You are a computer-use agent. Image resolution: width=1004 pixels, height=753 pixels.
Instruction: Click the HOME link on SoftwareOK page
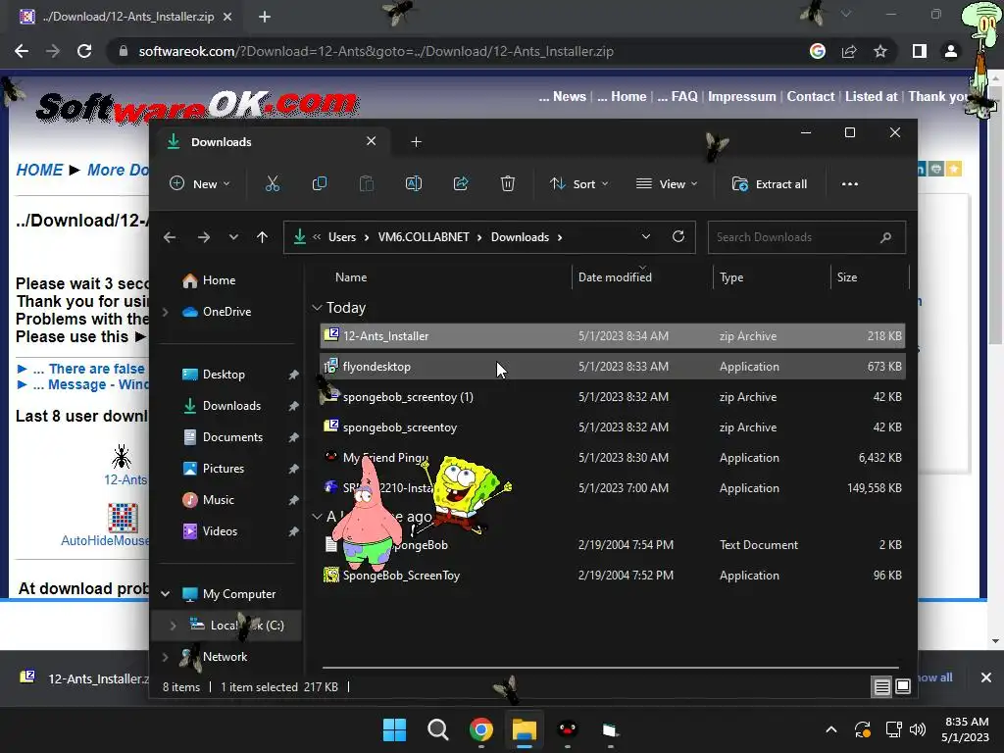tap(39, 170)
